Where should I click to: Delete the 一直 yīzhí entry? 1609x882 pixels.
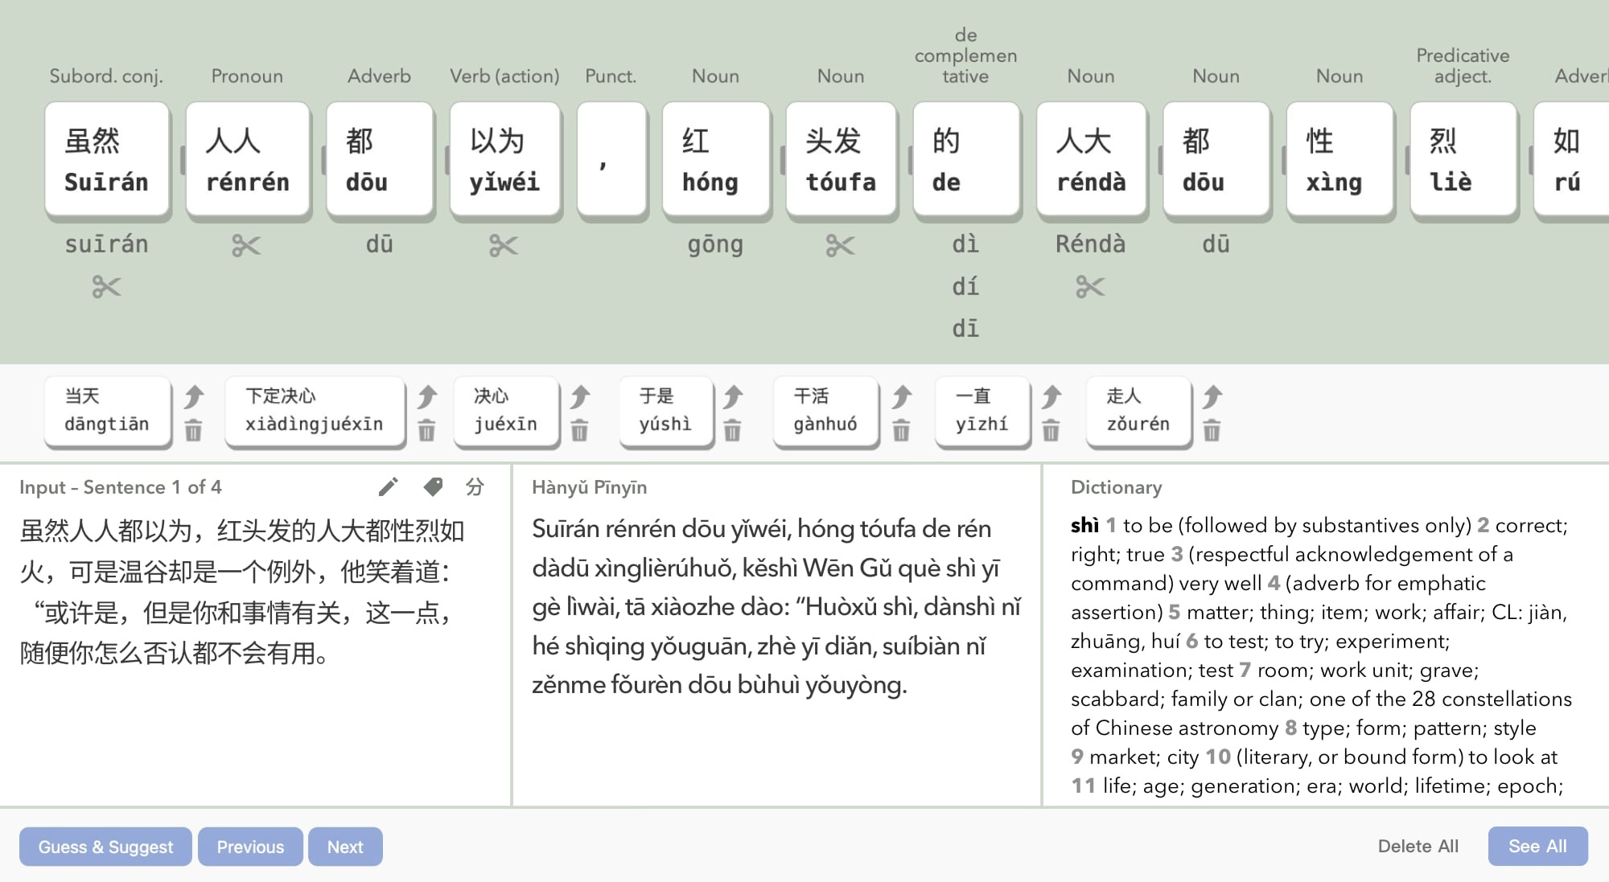(1051, 431)
